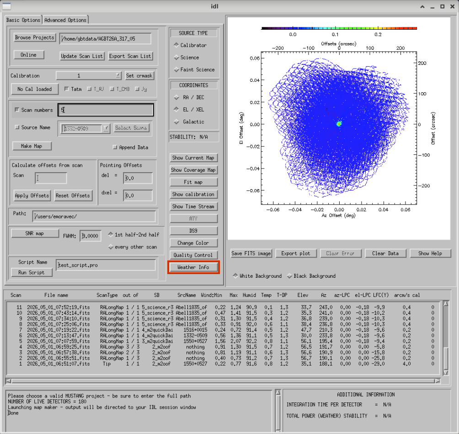Screen dimensions: 459x434
Task: Open DS9 viewer button
Action: pyautogui.click(x=193, y=231)
